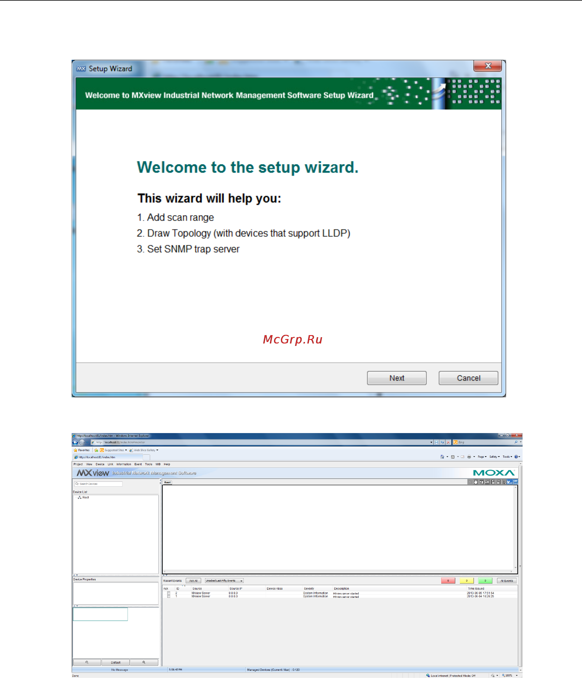
Task: Open the IE Tools dropdown menu
Action: [x=508, y=457]
